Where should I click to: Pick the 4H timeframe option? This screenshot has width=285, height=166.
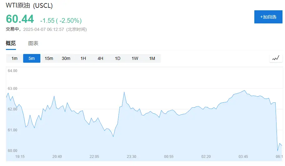[x=100, y=58]
